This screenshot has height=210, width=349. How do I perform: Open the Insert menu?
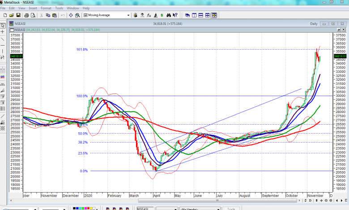pos(33,8)
